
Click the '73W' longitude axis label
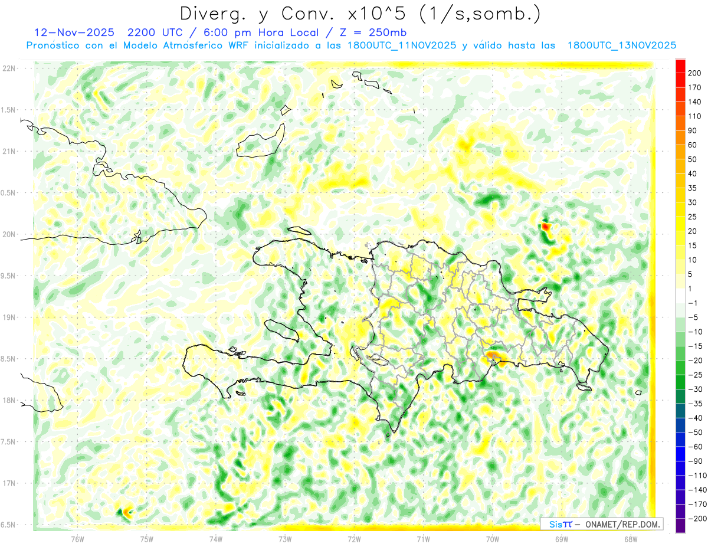[x=284, y=539]
